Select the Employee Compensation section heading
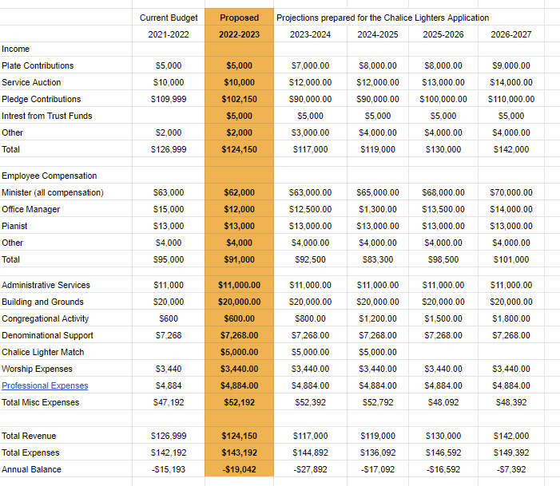Image resolution: width=560 pixels, height=486 pixels. point(50,176)
